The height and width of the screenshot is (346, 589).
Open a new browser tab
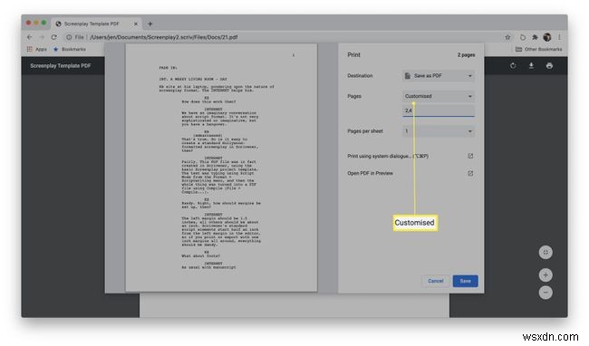[150, 24]
